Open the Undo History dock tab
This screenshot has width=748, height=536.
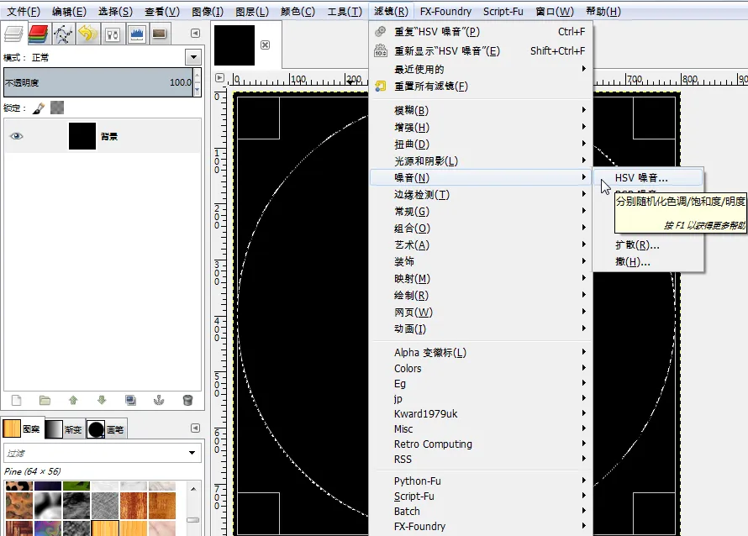(x=87, y=34)
